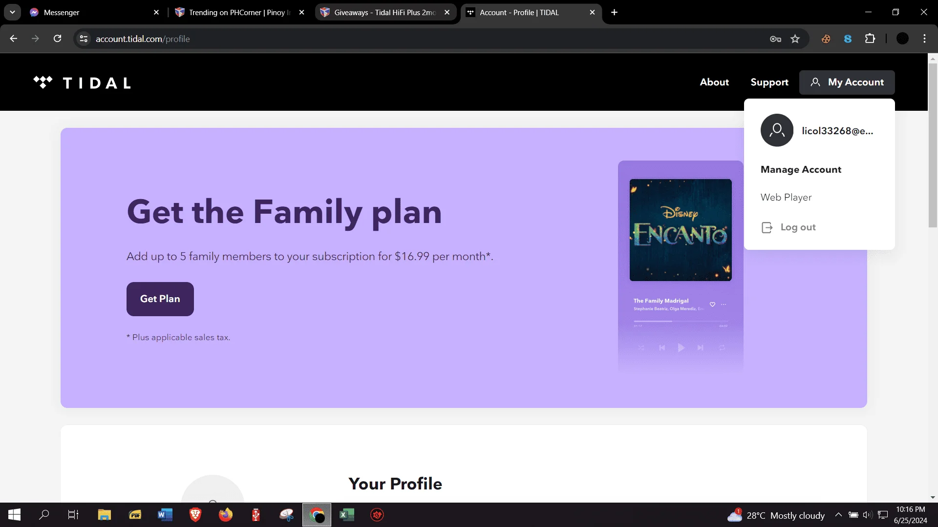The height and width of the screenshot is (527, 938).
Task: Click the Log out door icon
Action: pyautogui.click(x=767, y=227)
